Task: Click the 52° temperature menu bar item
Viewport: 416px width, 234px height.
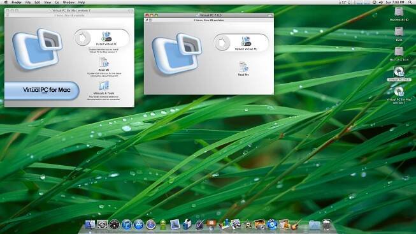Action: coord(343,2)
